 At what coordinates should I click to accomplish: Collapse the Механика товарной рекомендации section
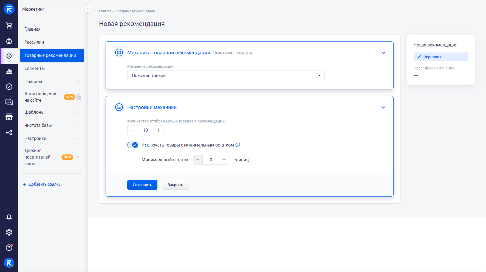[x=383, y=53]
